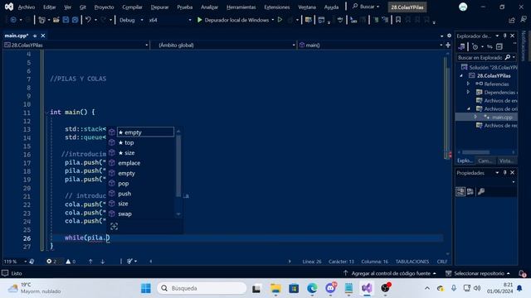Click the Windows Start button
The height and width of the screenshot is (298, 531).
[146, 288]
